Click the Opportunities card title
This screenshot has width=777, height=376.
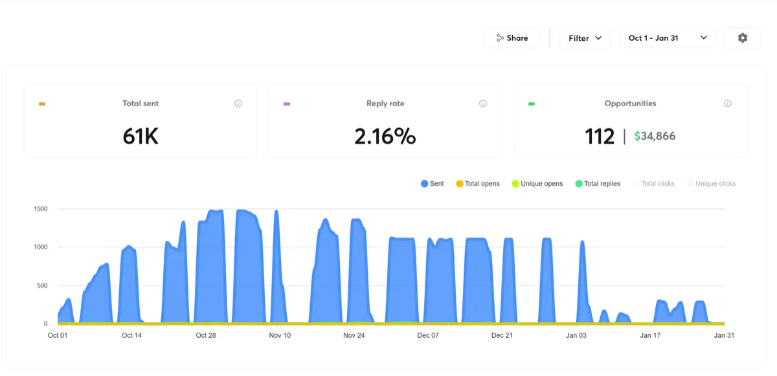[630, 104]
